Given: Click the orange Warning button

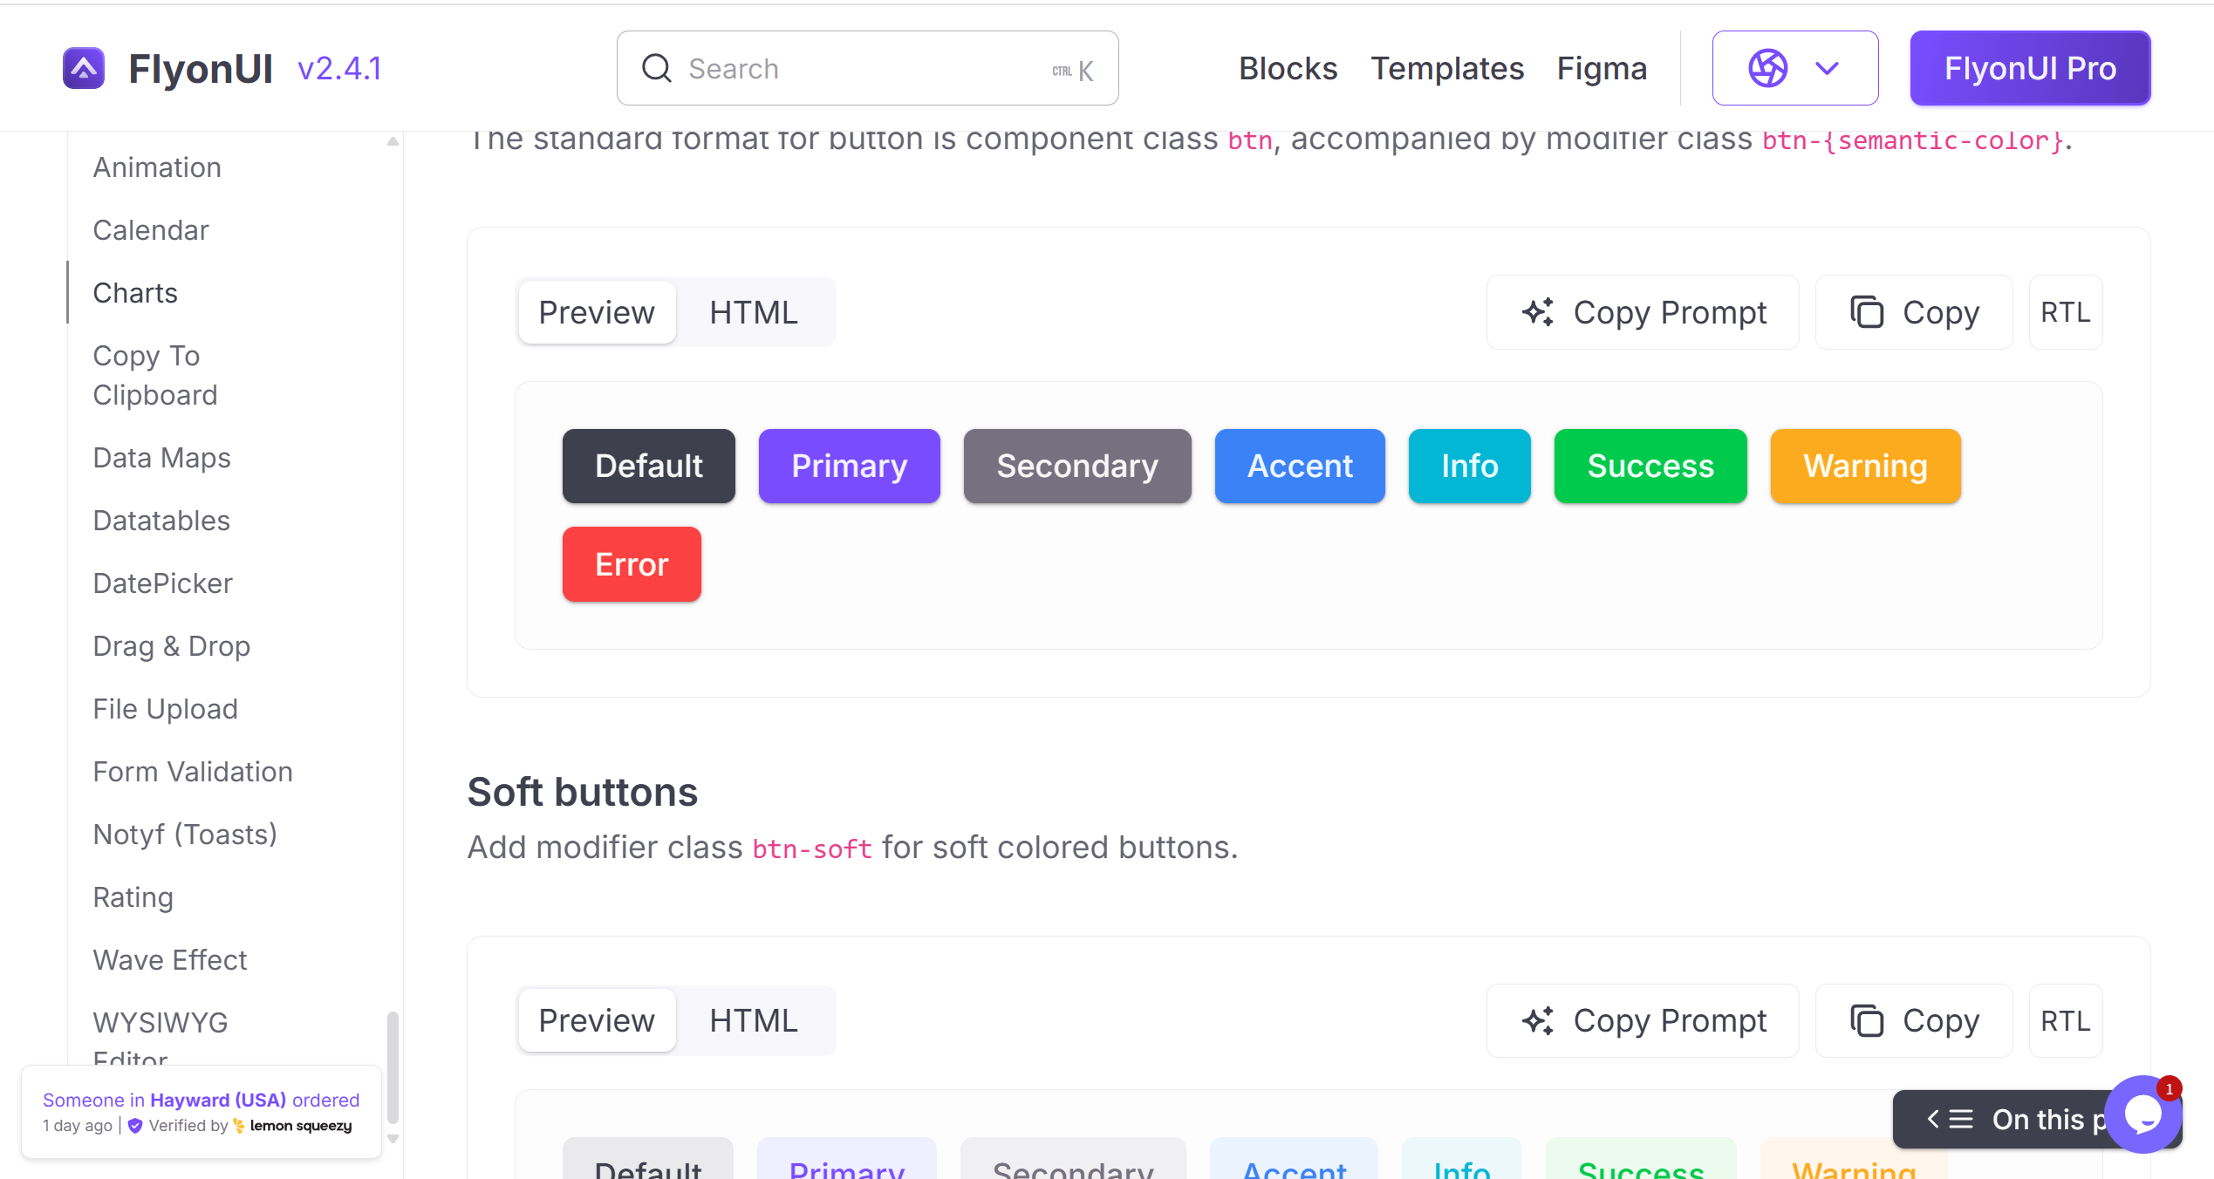Looking at the screenshot, I should coord(1865,466).
